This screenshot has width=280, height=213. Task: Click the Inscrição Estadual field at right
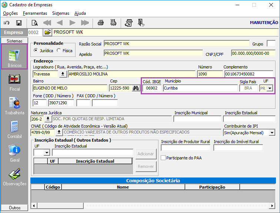click(x=249, y=119)
